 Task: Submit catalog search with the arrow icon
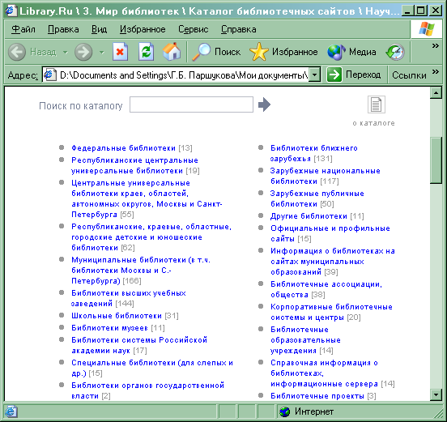(264, 104)
